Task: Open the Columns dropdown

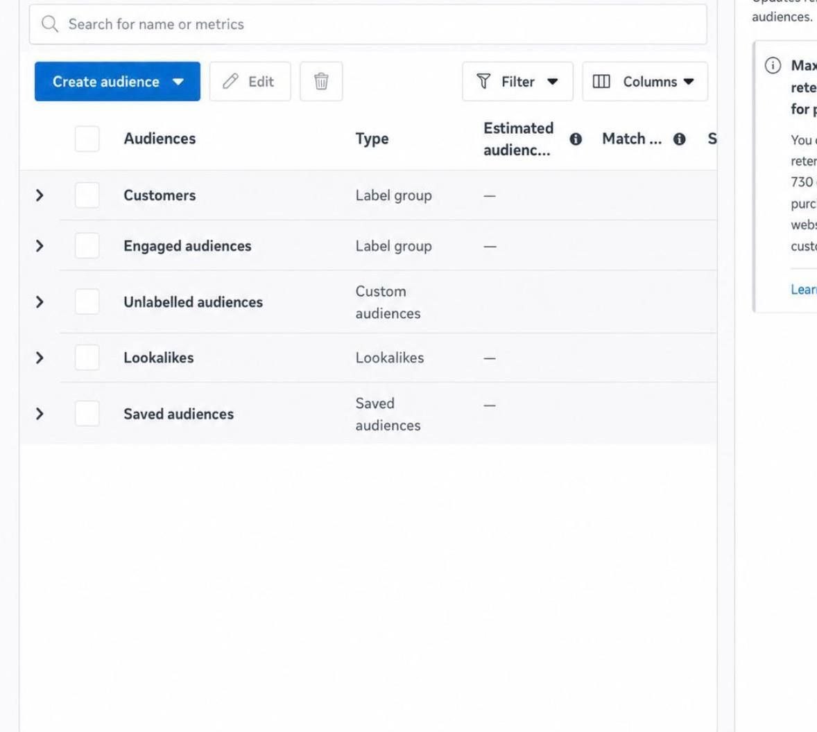Action: click(x=644, y=81)
